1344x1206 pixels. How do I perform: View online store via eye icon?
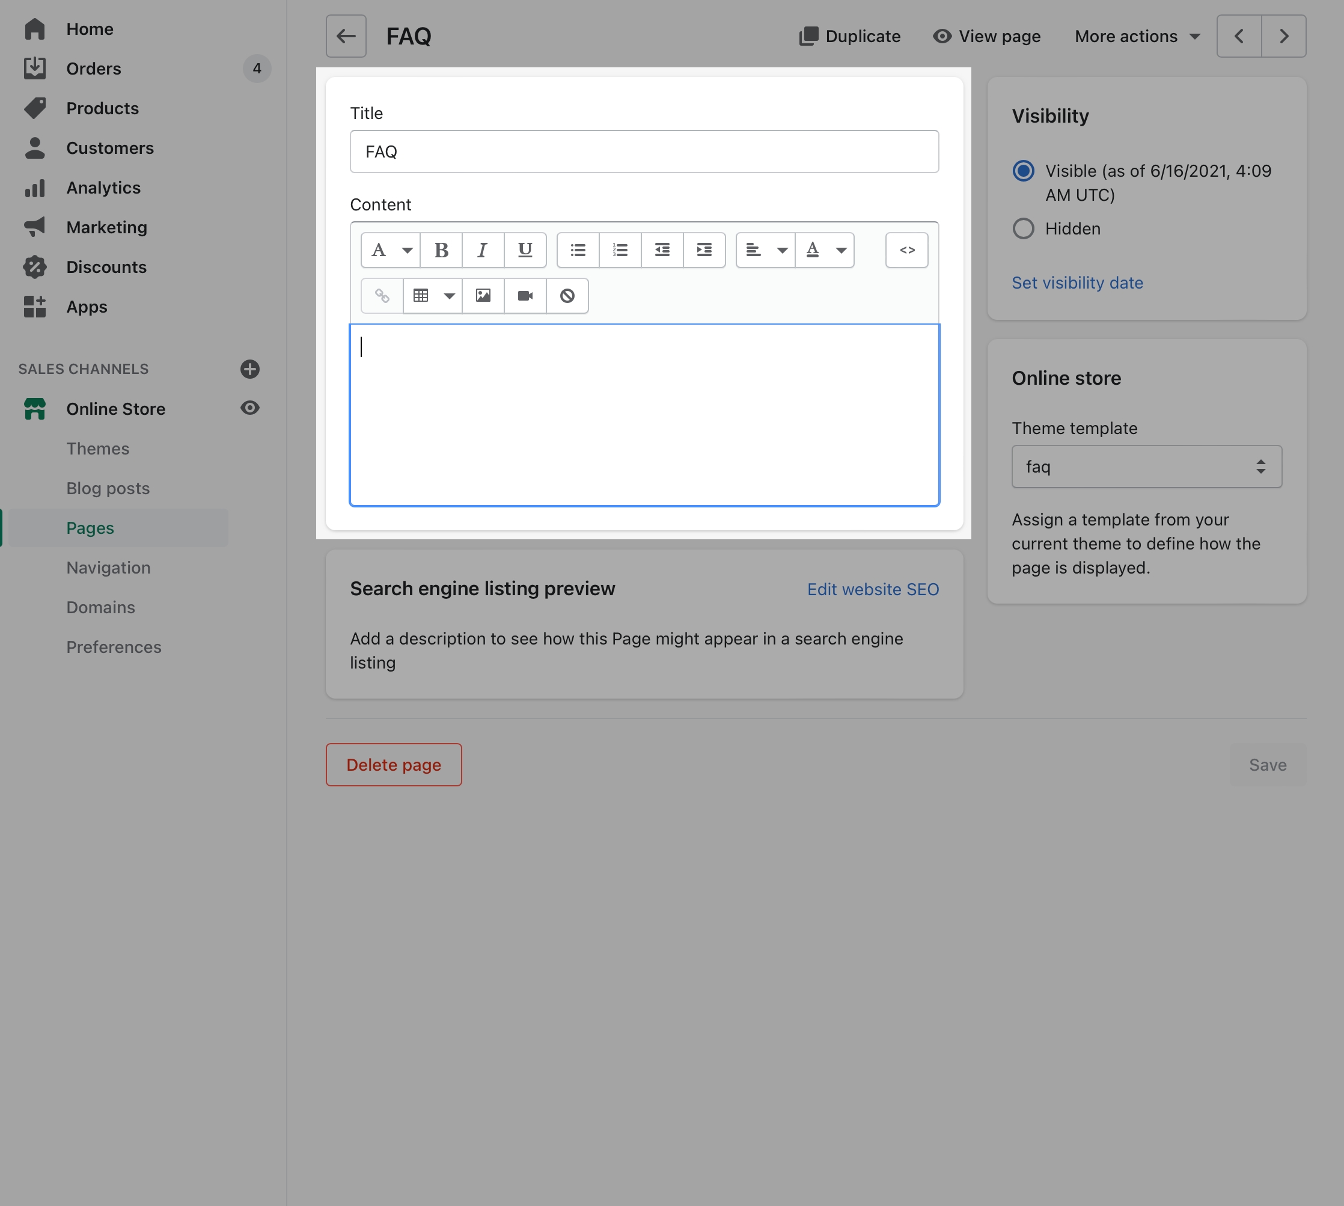coord(249,408)
